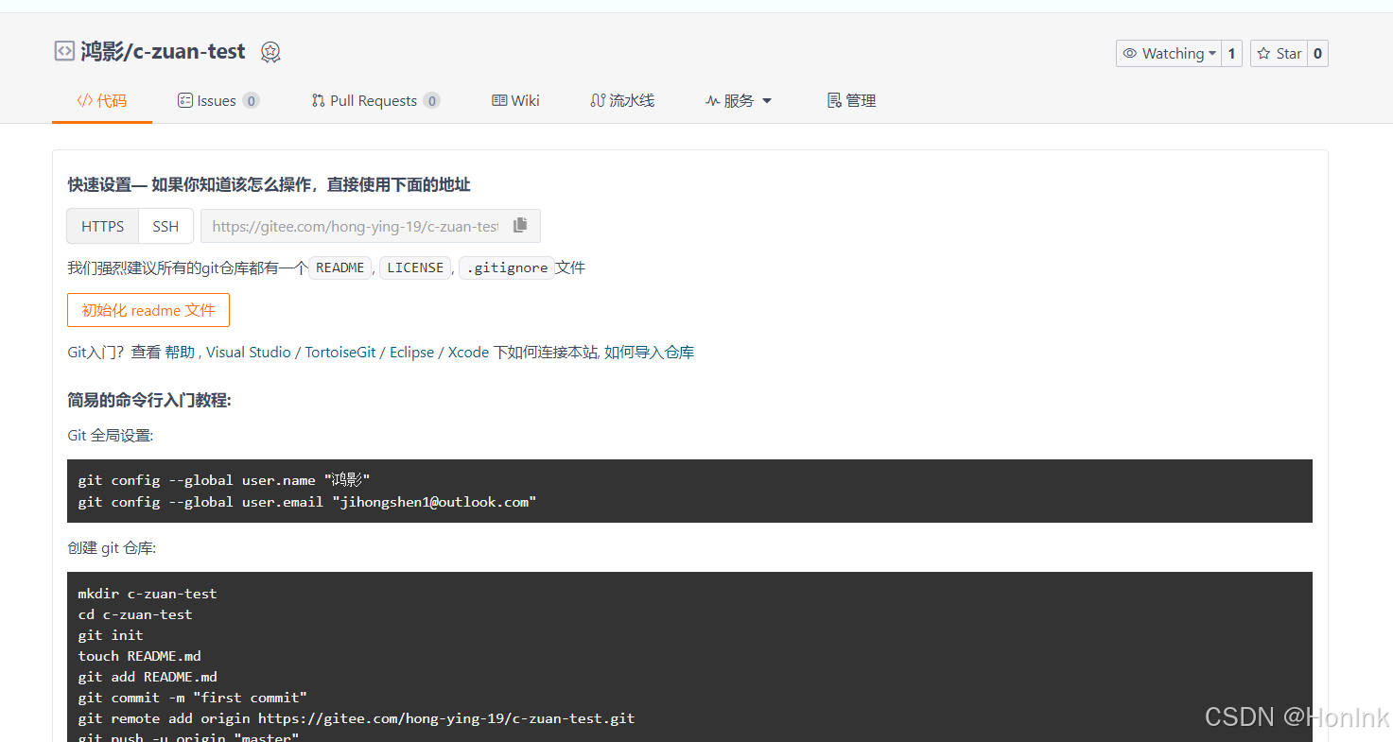Select the HTTPS protocol option

pos(102,226)
